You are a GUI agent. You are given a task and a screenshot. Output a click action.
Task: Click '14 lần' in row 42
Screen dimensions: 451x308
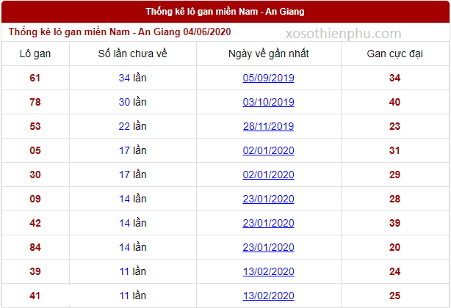(133, 223)
